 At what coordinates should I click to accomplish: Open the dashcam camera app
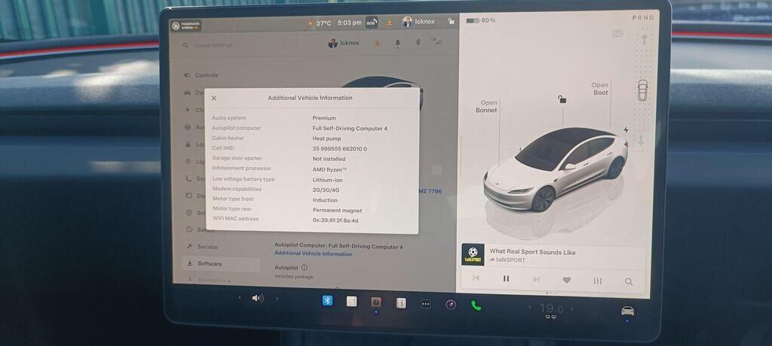click(376, 302)
